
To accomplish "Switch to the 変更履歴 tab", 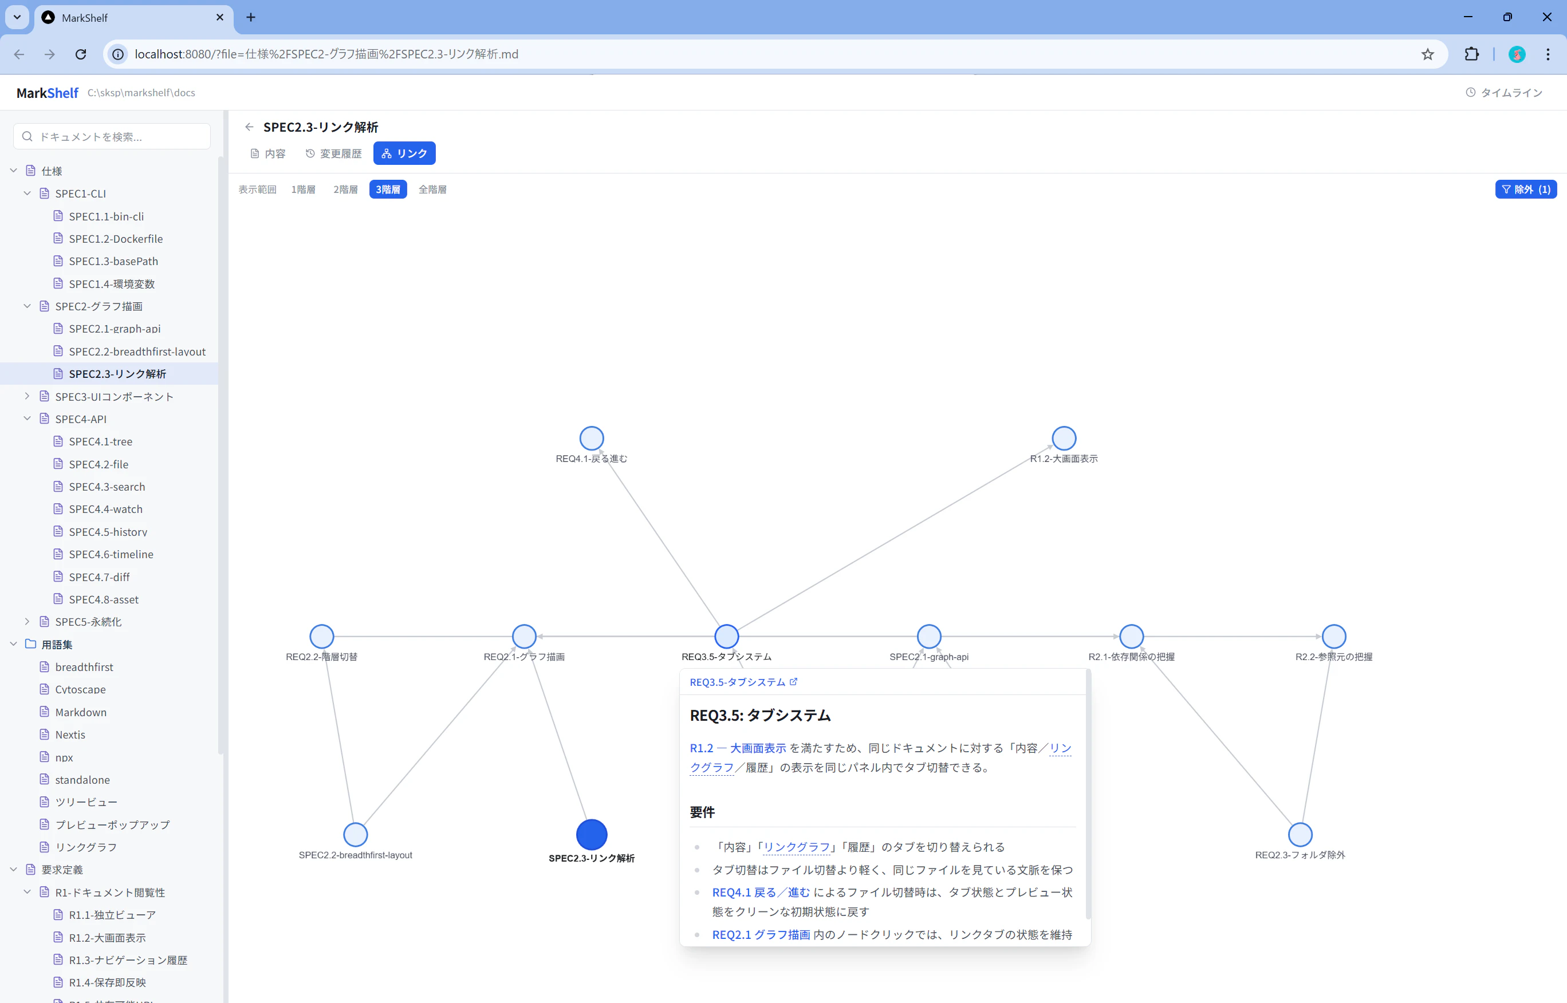I will coord(333,153).
